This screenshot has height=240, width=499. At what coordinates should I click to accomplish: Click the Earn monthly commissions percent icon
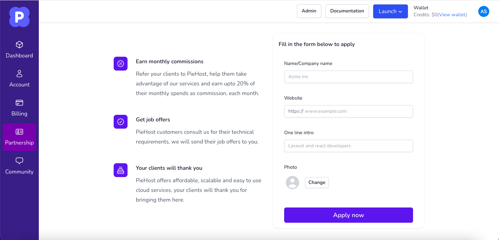120,64
